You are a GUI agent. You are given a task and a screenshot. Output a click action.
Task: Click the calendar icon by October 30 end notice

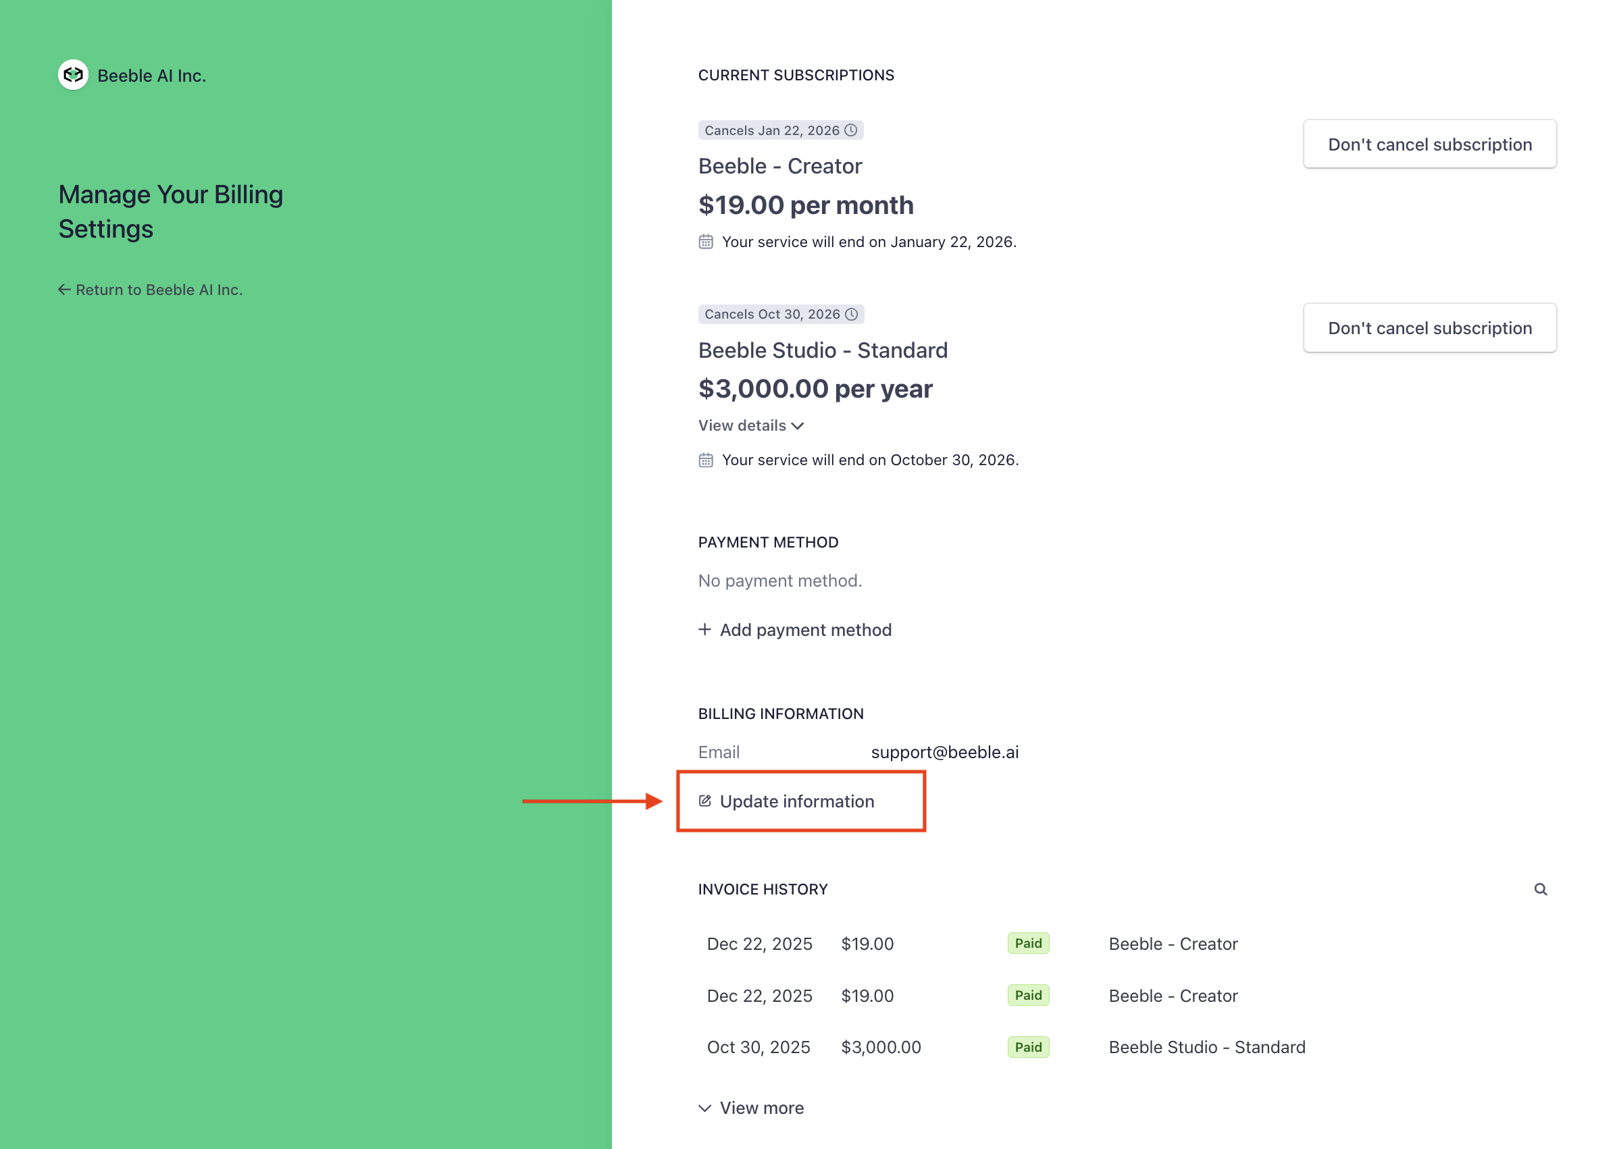tap(706, 460)
